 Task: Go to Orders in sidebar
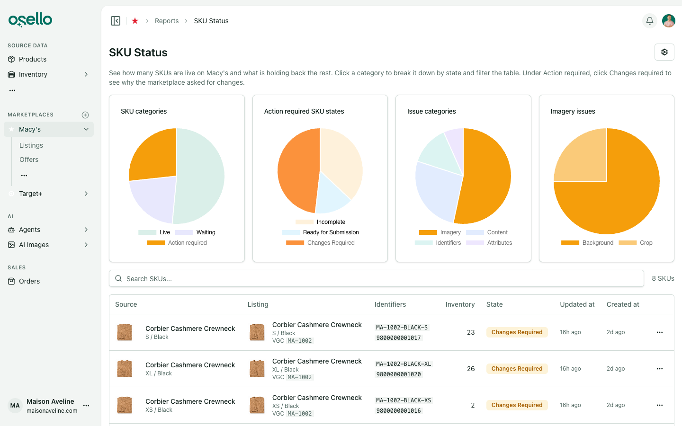click(29, 281)
